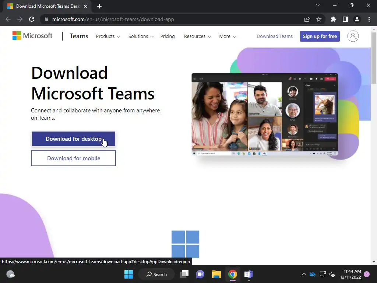This screenshot has height=283, width=377.
Task: Click the Download for mobile button
Action: [74, 158]
